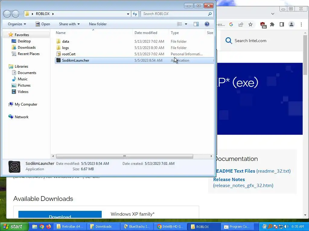Click the red shield extension icon in Chrome
309x231 pixels.
[263, 25]
